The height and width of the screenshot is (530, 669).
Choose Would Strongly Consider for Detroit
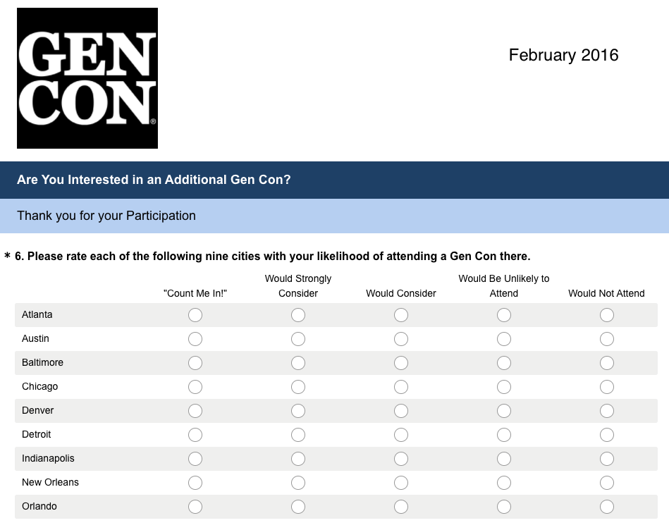pos(297,434)
